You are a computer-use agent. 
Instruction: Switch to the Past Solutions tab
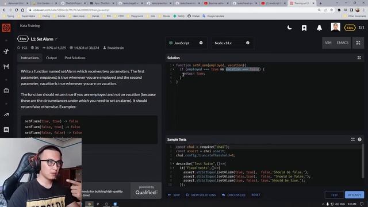point(75,57)
